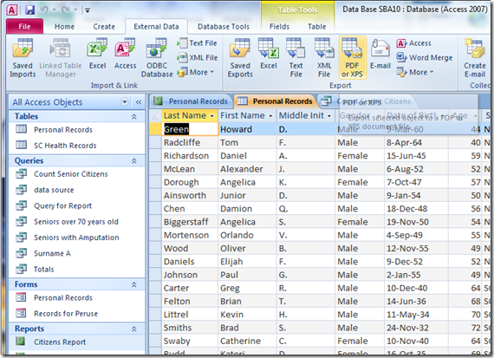Click the Access application icon in title bar
The height and width of the screenshot is (358, 494).
pyautogui.click(x=12, y=10)
